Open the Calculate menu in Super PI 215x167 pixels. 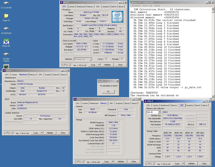(136, 6)
